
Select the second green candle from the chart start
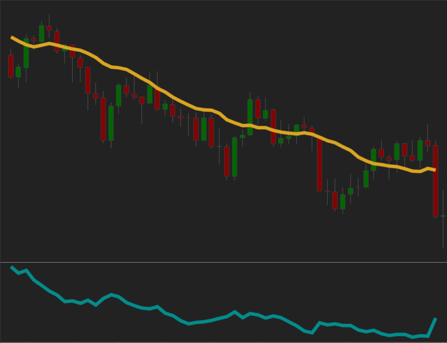tap(26, 53)
